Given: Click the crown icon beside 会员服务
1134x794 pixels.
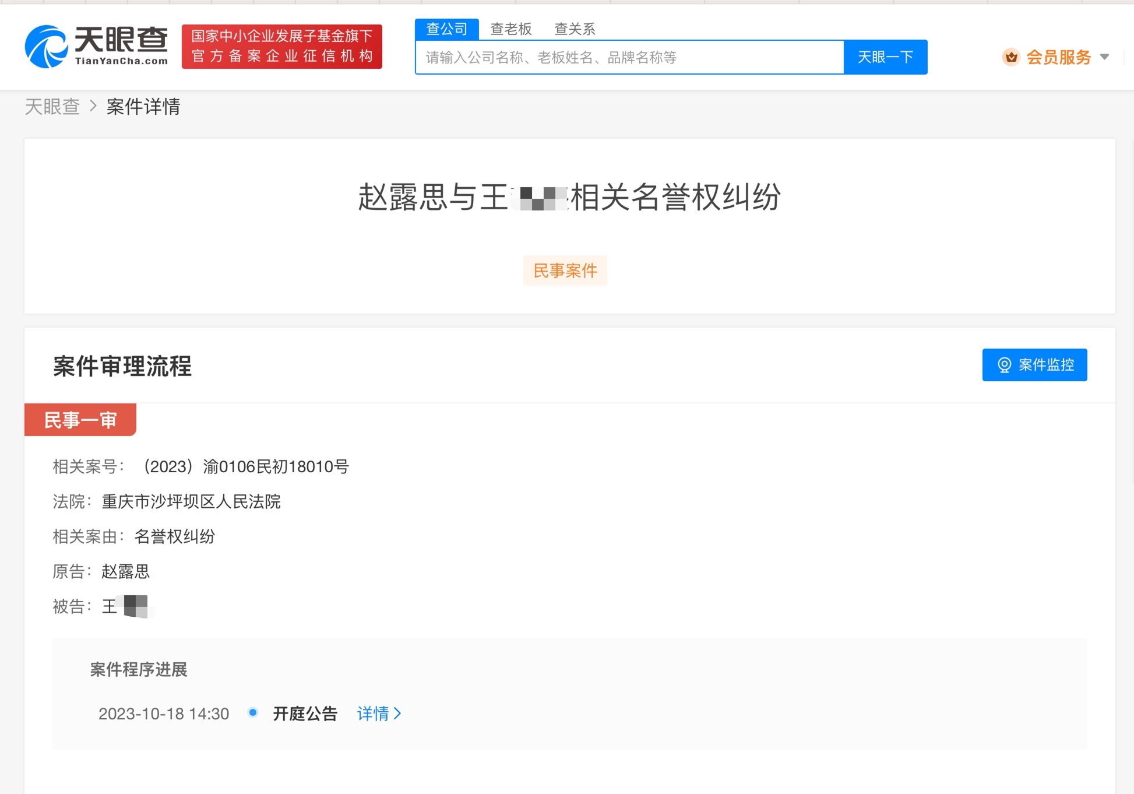Looking at the screenshot, I should coord(1011,57).
